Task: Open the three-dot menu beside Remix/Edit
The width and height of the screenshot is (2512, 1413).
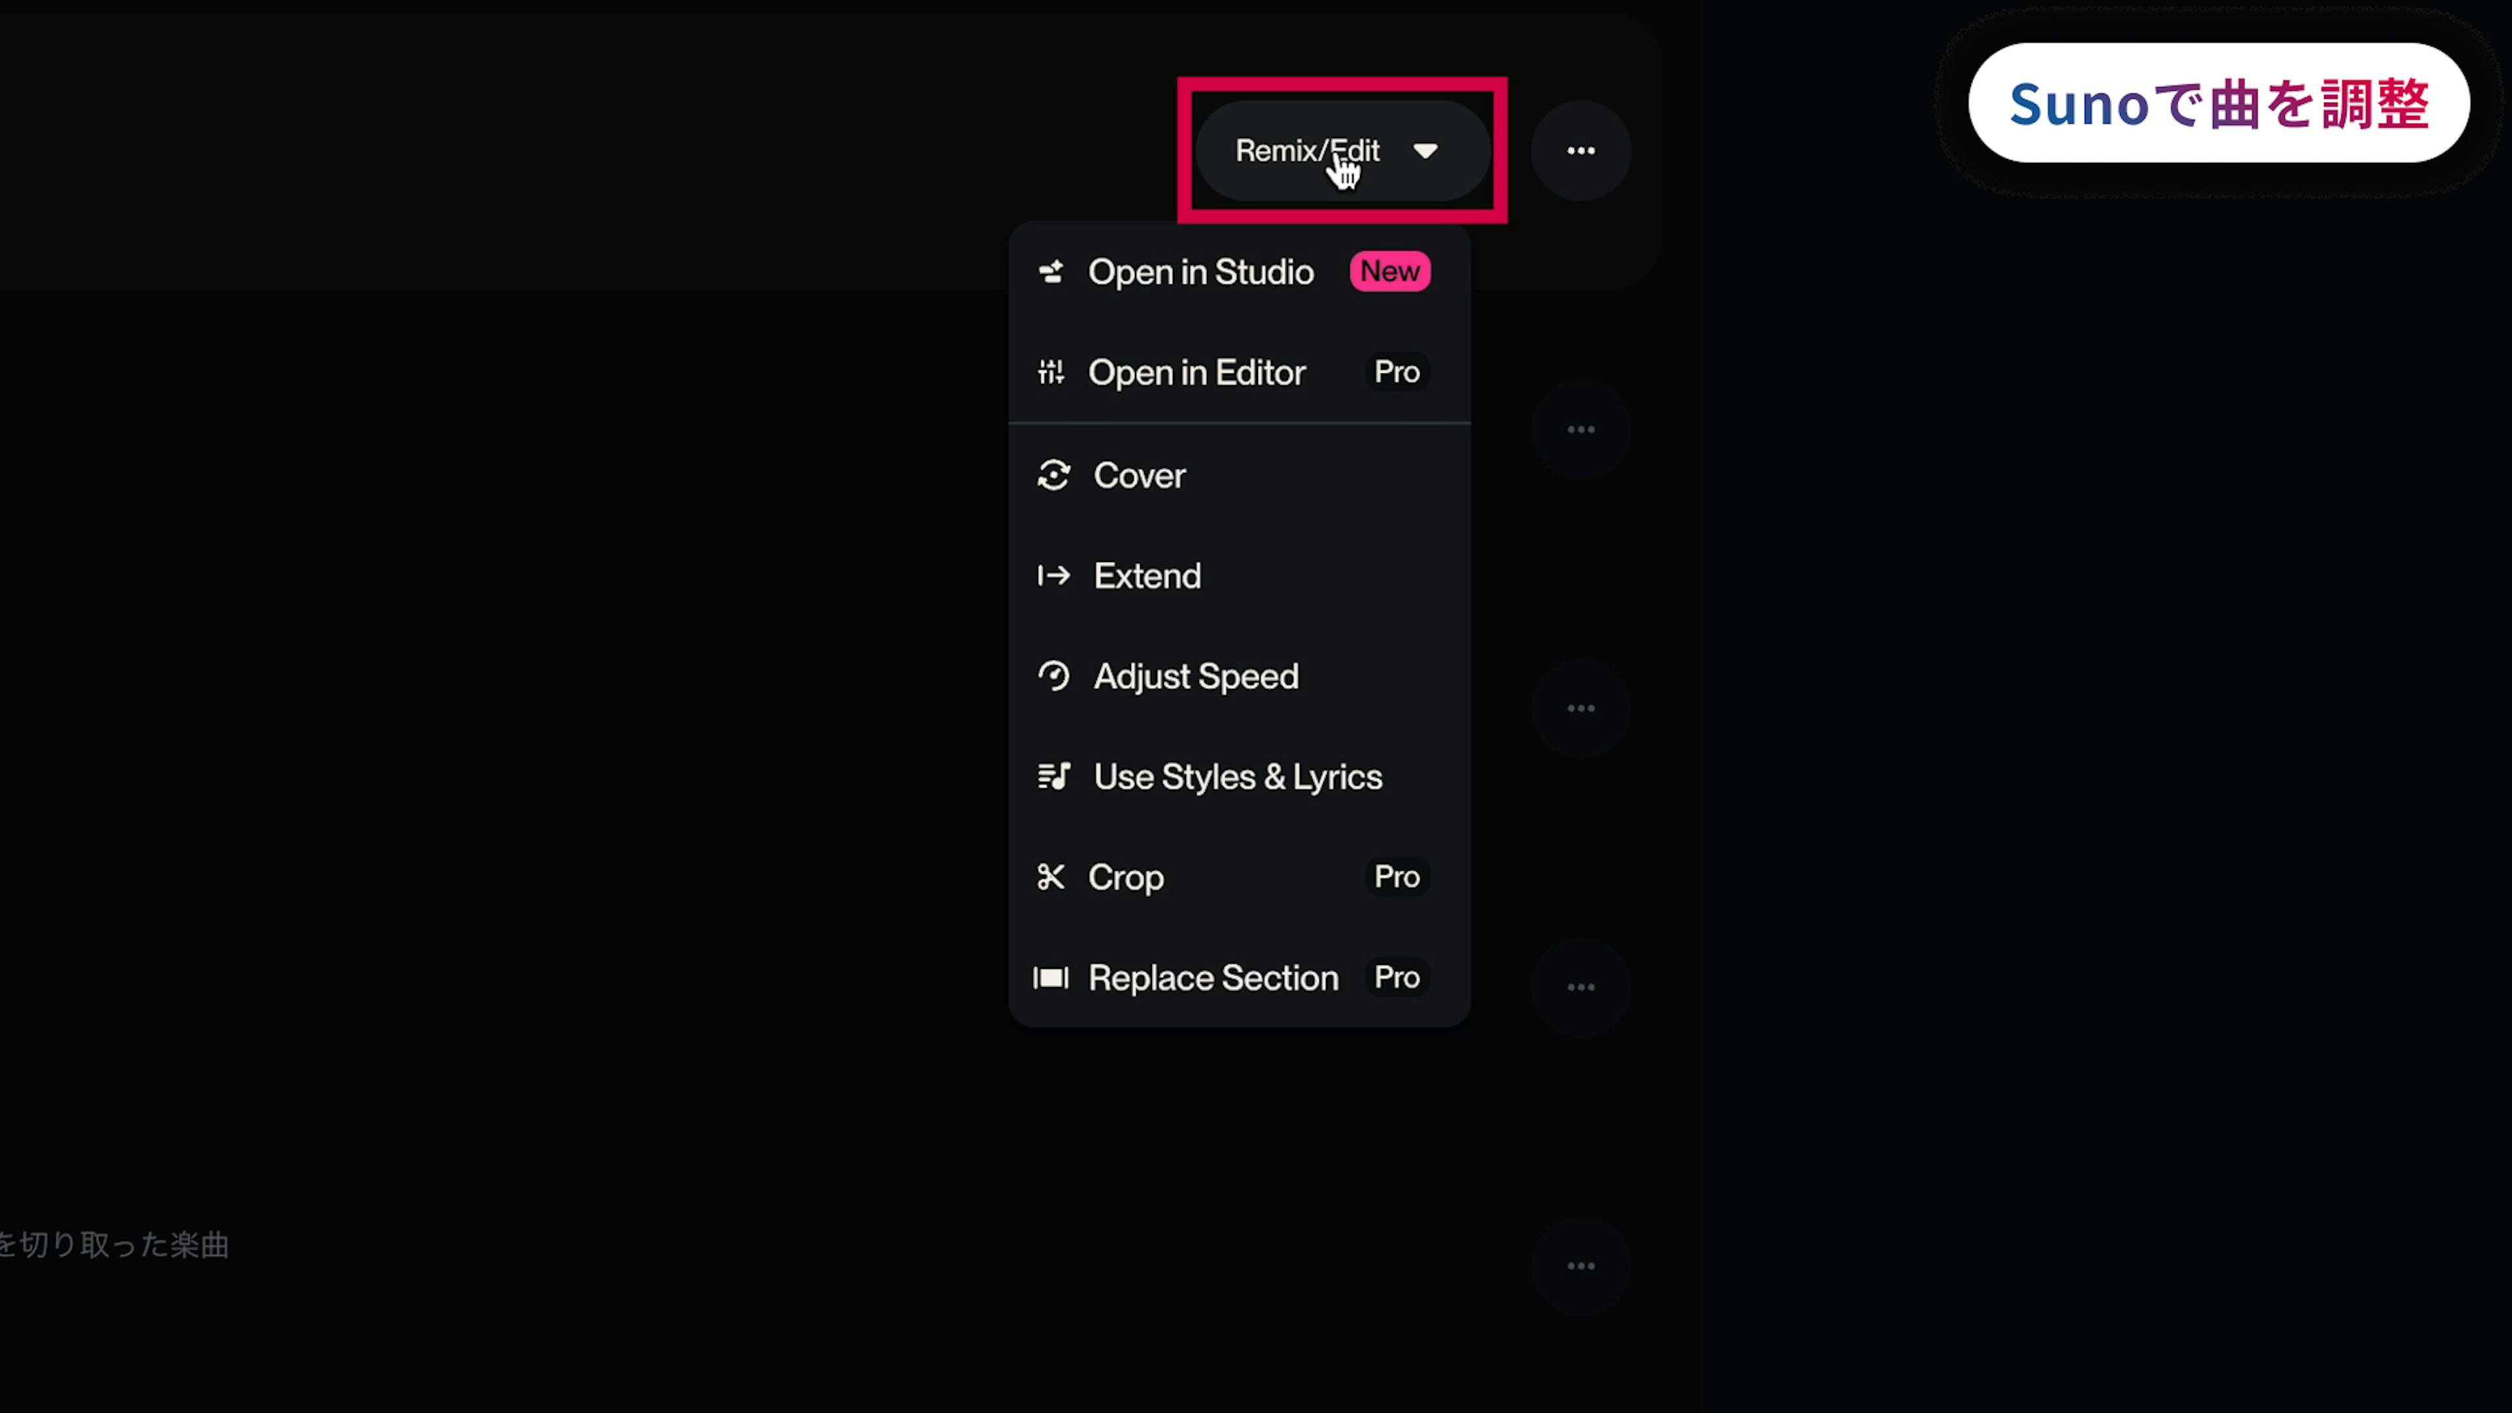Action: pos(1580,151)
